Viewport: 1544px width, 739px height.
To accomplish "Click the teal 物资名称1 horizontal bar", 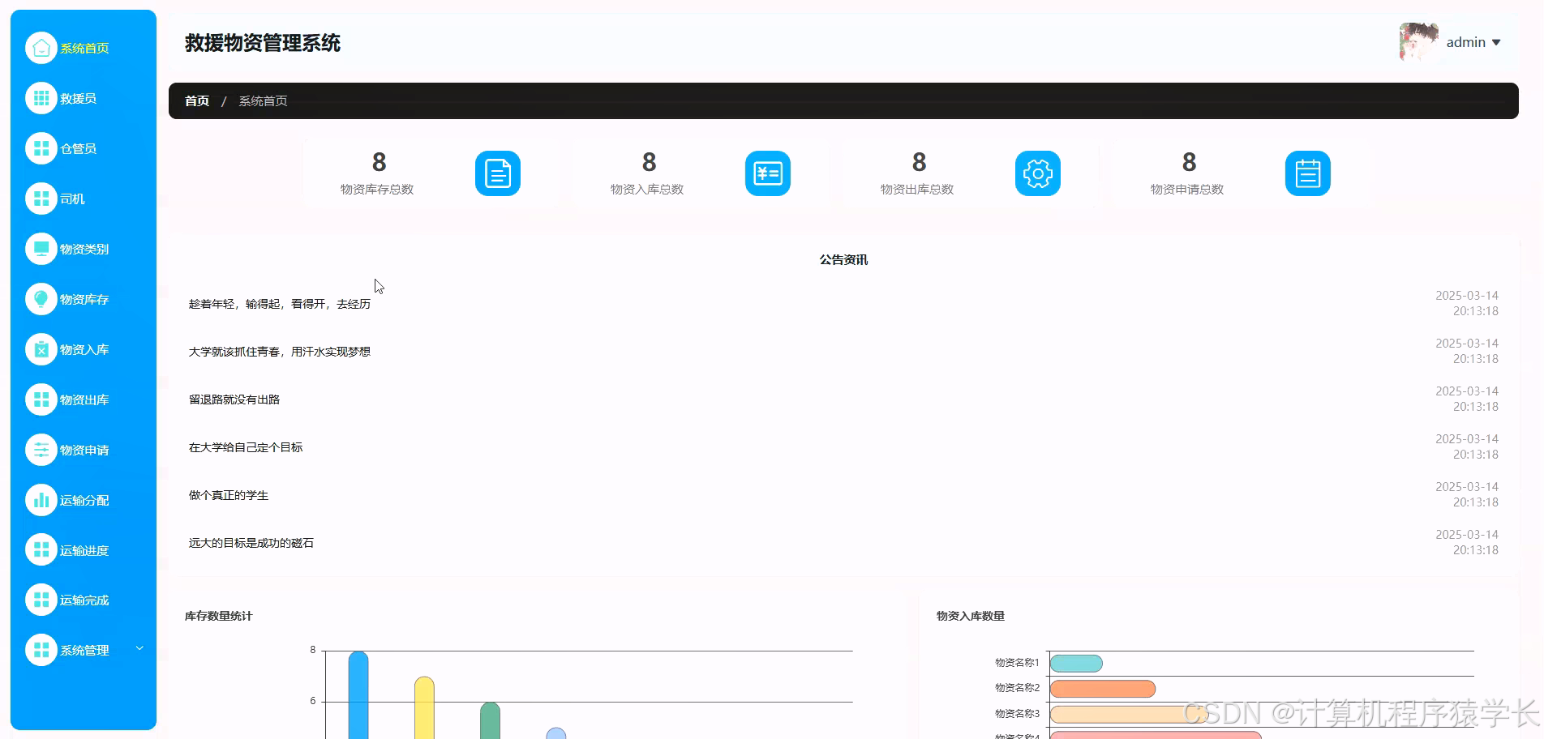I will pyautogui.click(x=1076, y=664).
